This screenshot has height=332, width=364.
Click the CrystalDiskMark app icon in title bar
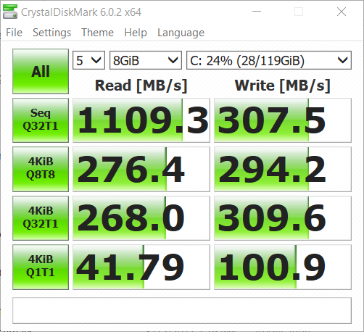10,12
